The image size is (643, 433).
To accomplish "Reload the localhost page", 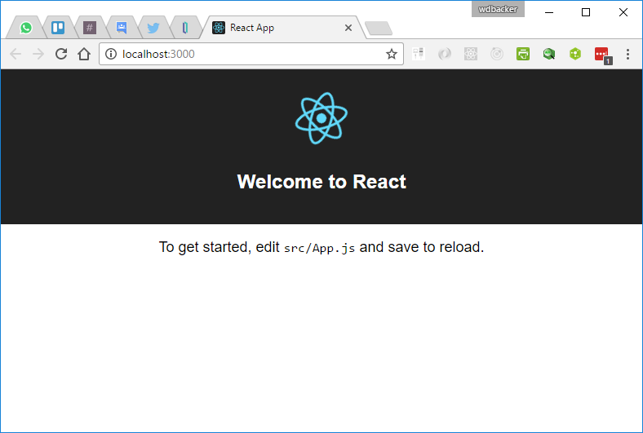I will 61,54.
